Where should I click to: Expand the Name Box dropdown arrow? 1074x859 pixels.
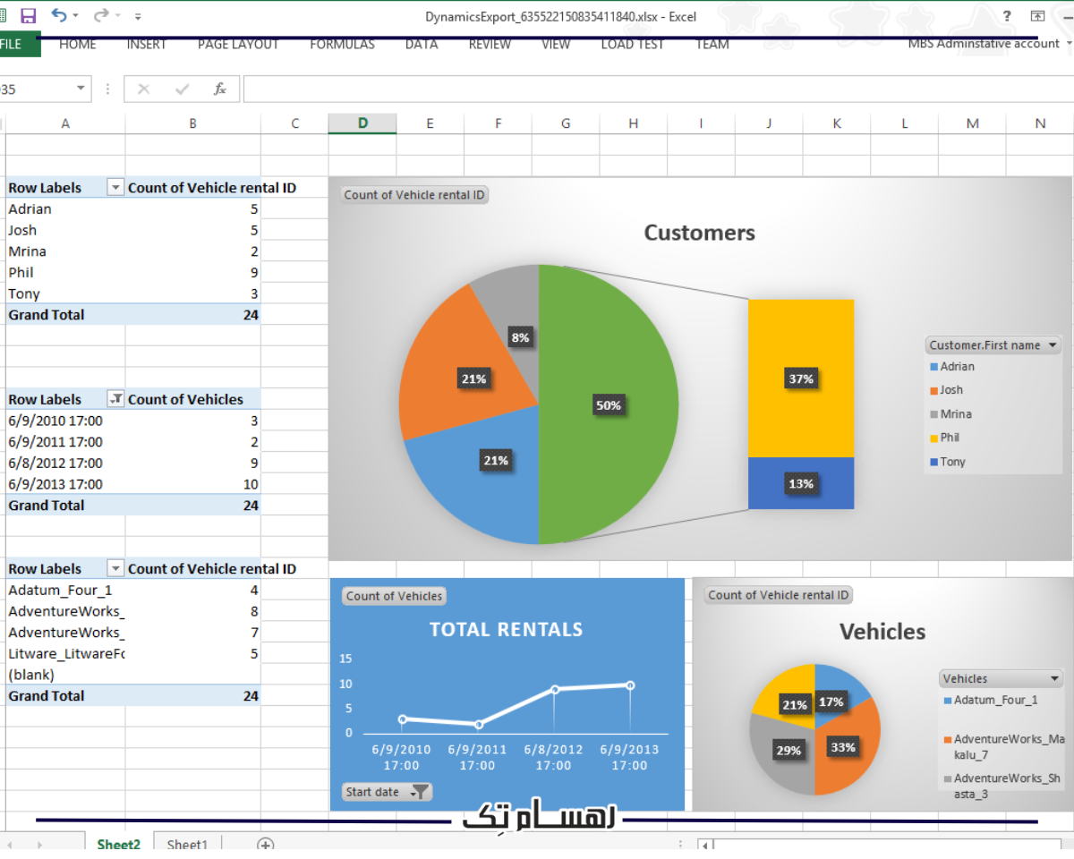[x=81, y=89]
